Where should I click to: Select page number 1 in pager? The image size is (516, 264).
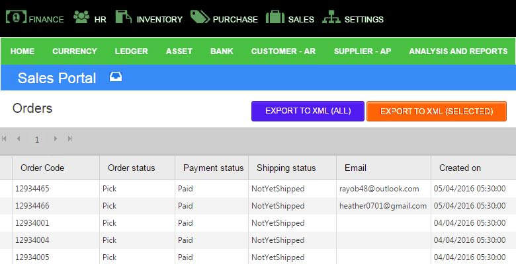coord(37,139)
